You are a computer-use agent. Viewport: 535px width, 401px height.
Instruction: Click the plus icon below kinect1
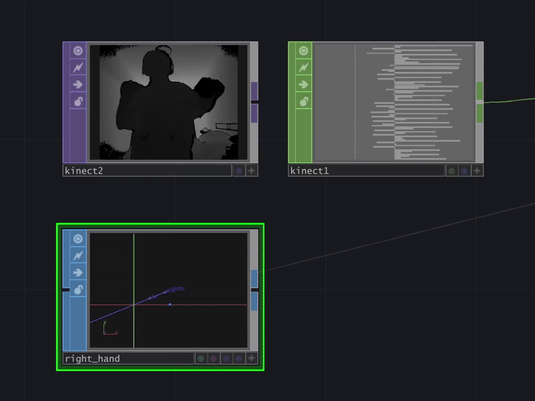click(x=476, y=170)
